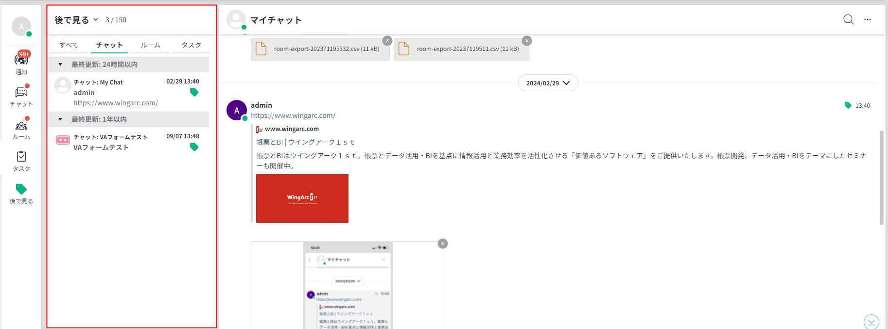Select the すべて tab
The height and width of the screenshot is (329, 888).
coord(69,45)
